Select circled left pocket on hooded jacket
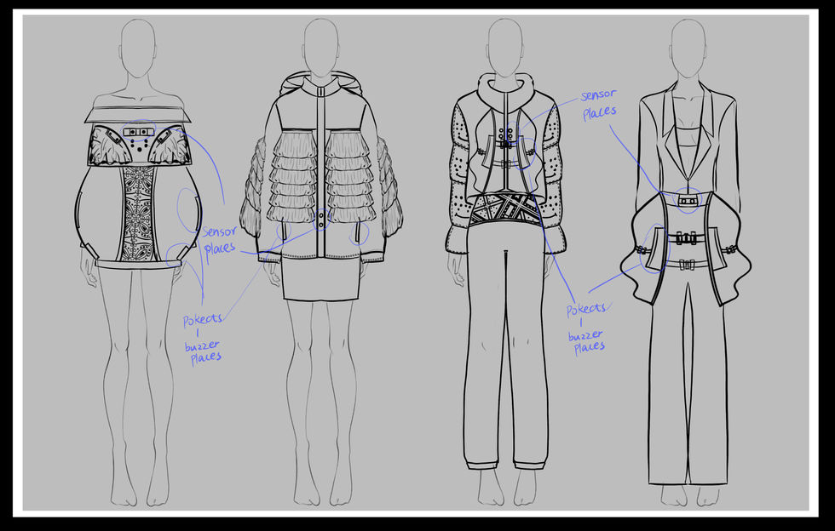Viewport: 835px width, 531px height. point(284,231)
